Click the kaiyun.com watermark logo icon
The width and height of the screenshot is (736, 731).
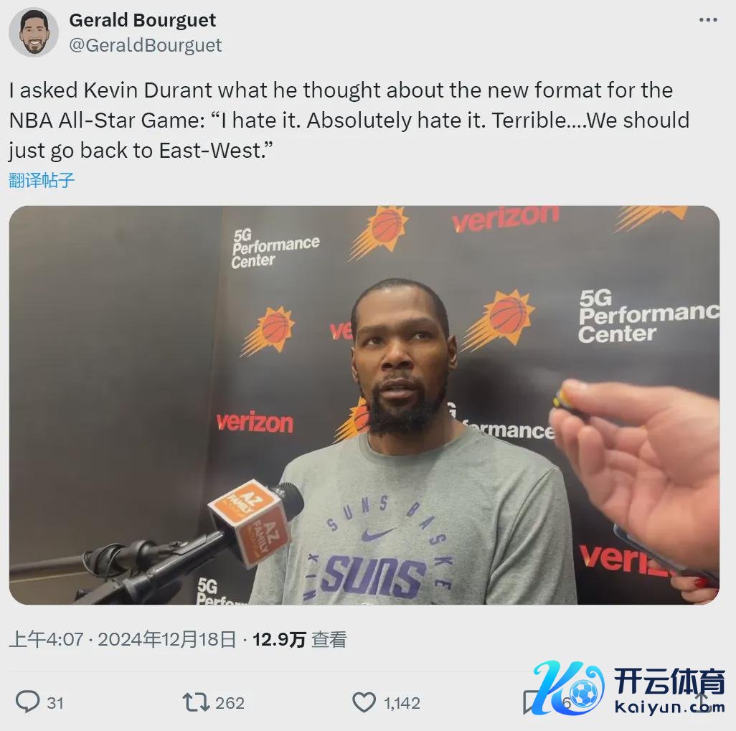tap(569, 687)
